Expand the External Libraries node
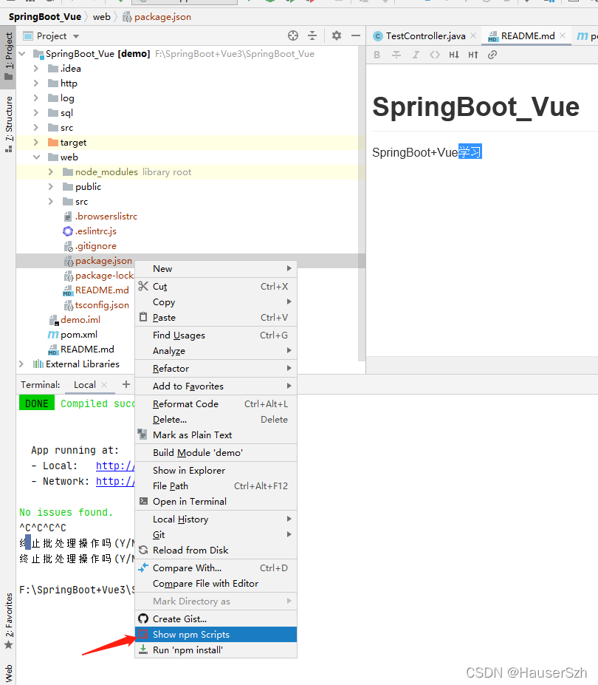Image resolution: width=598 pixels, height=685 pixels. pos(21,364)
